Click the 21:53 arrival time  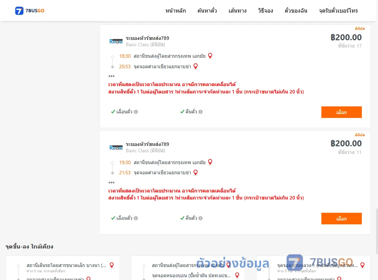click(125, 173)
